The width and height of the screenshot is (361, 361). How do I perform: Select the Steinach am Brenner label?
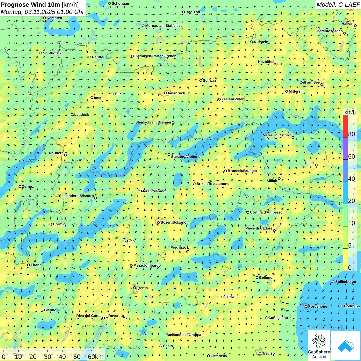(x=153, y=122)
